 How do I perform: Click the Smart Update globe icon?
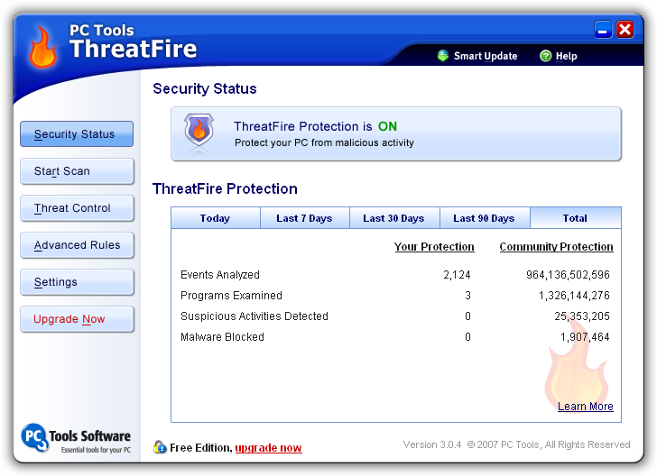click(x=443, y=56)
